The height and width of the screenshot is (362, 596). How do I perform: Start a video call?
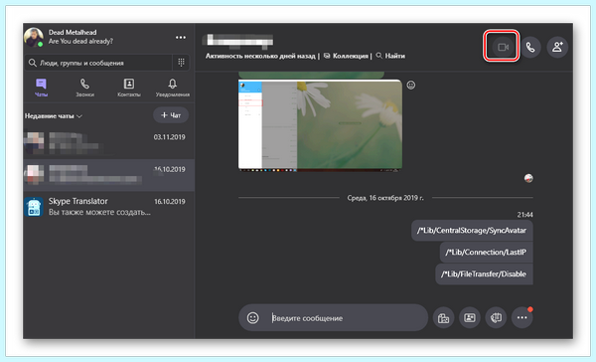point(503,47)
